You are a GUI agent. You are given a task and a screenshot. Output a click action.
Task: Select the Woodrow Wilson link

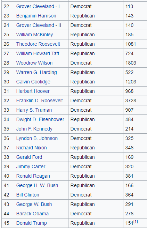tap(34, 63)
